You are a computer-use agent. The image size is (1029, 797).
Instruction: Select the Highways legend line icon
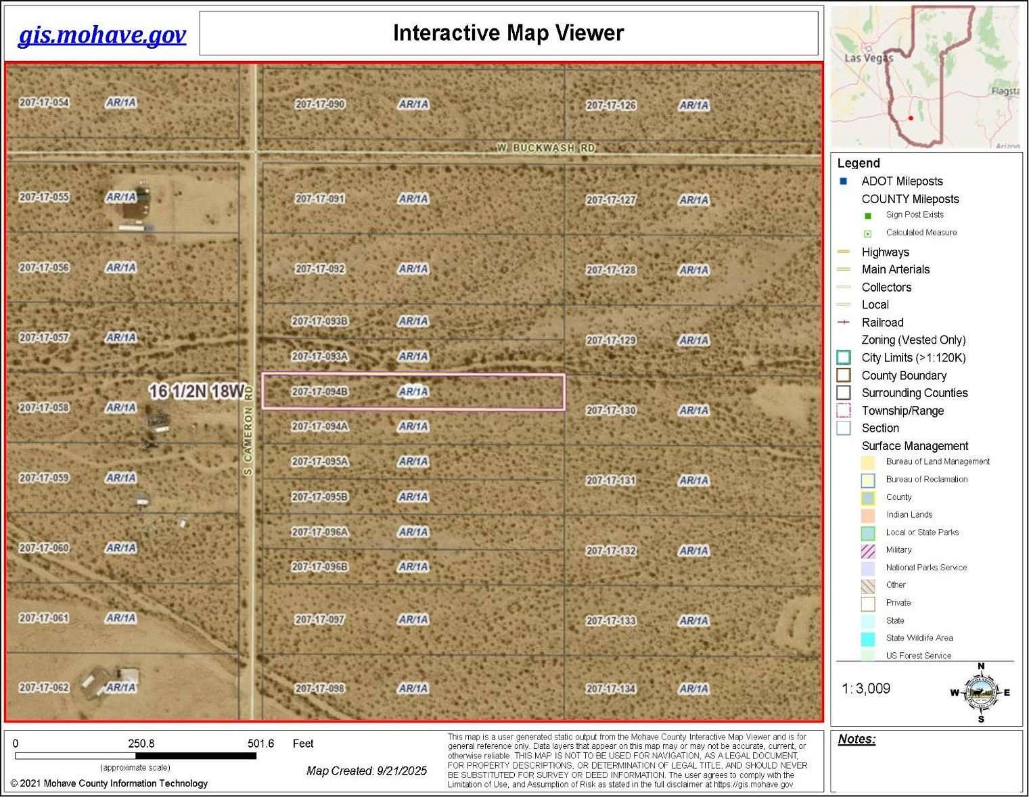click(x=844, y=251)
